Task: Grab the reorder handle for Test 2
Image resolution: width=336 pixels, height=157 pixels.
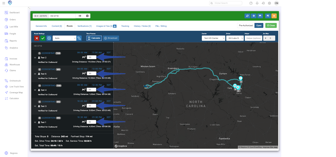Action: [35, 58]
